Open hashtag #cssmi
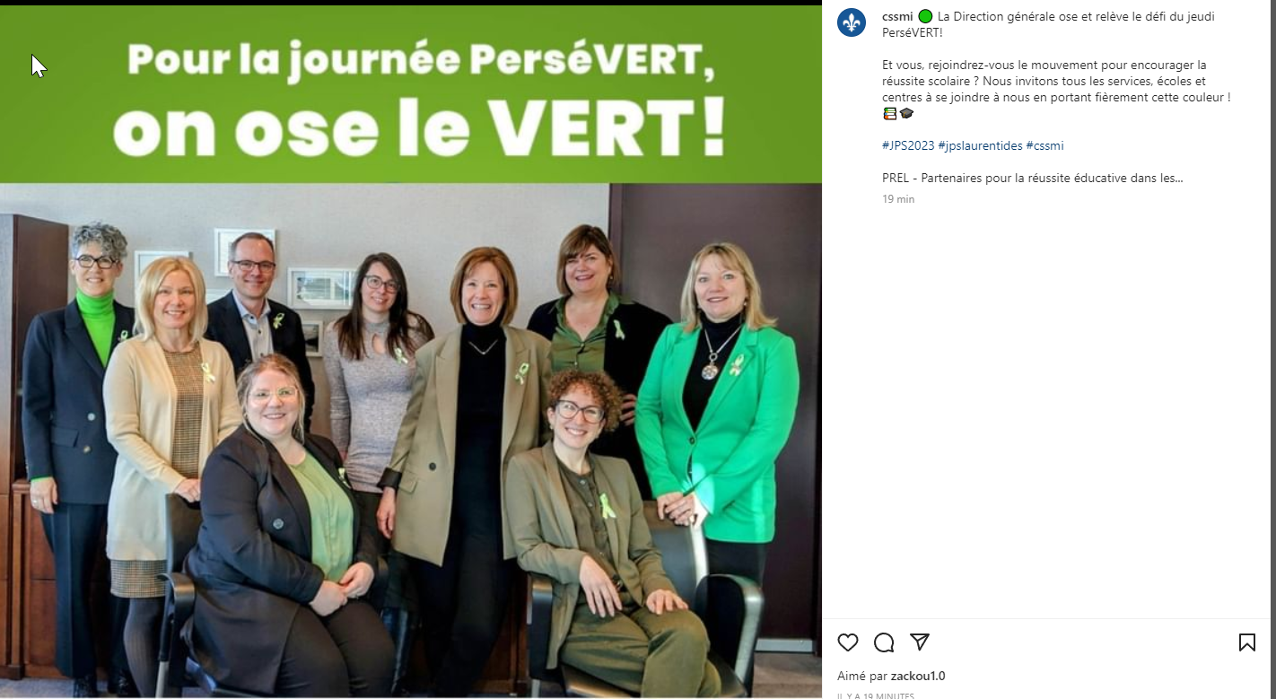 (1044, 145)
